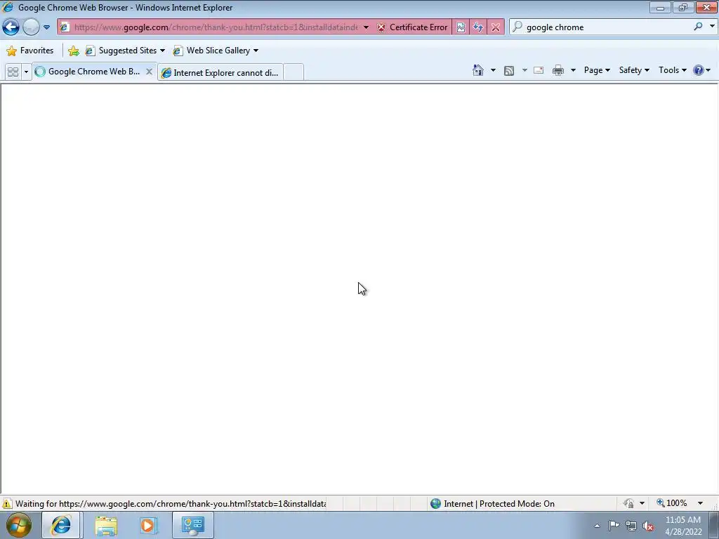This screenshot has width=719, height=539.
Task: Click the Read Mail envelope icon
Action: point(539,70)
